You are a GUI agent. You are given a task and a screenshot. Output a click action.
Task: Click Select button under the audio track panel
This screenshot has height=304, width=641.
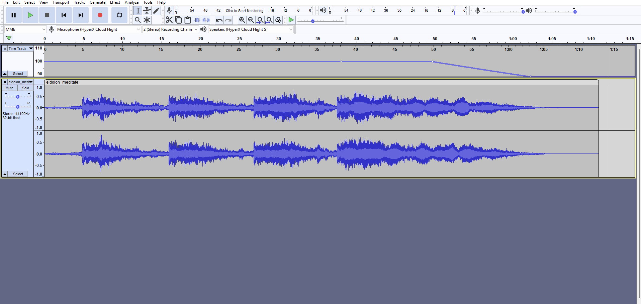(18, 174)
